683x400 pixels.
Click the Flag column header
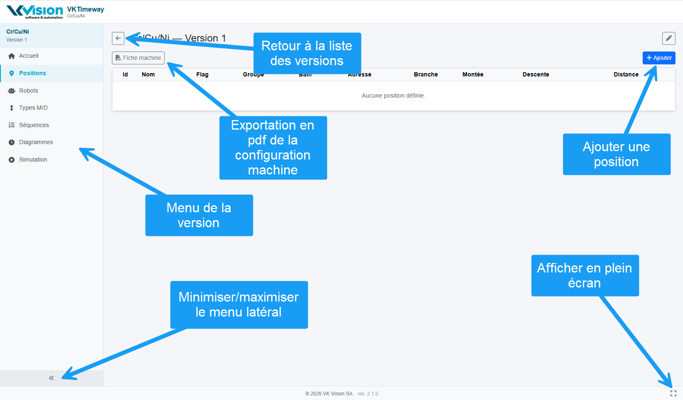coord(202,75)
